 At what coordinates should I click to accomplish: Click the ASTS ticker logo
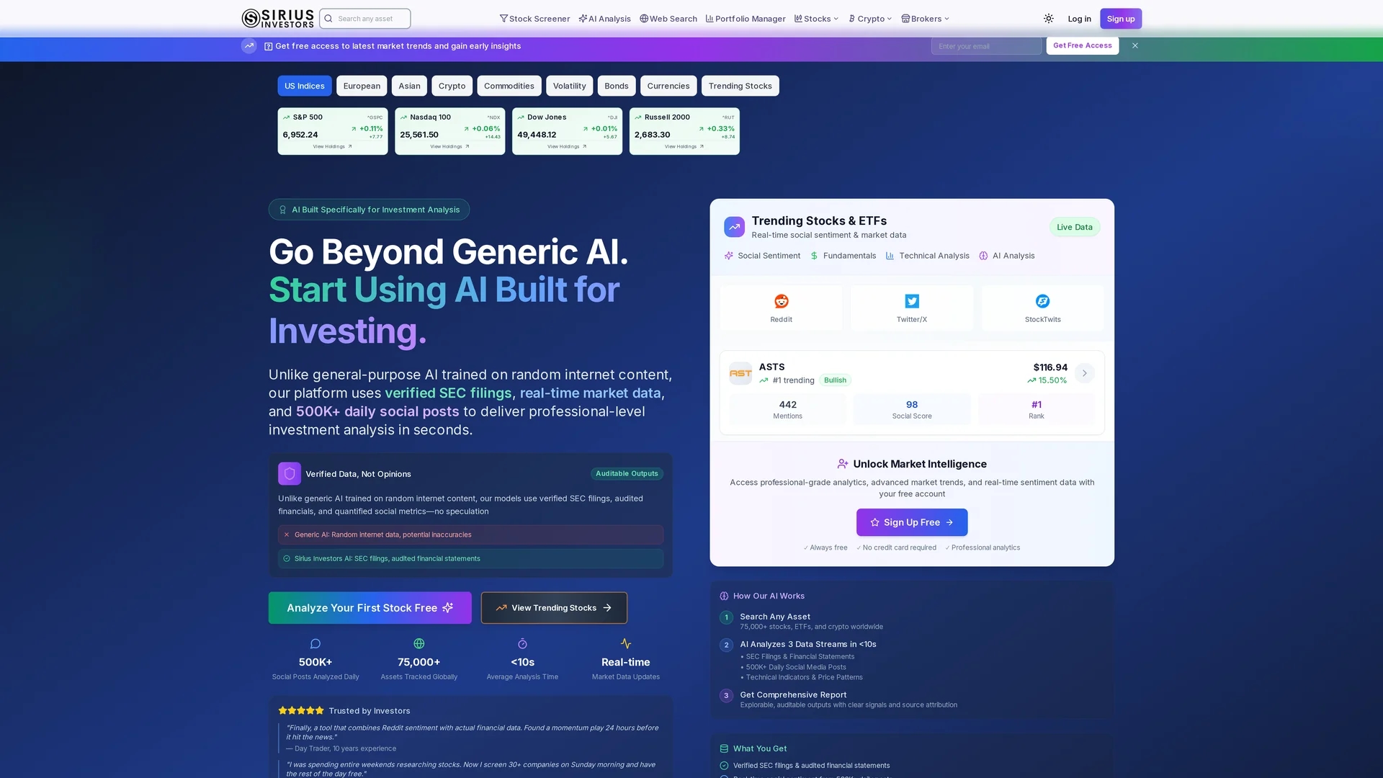point(740,373)
